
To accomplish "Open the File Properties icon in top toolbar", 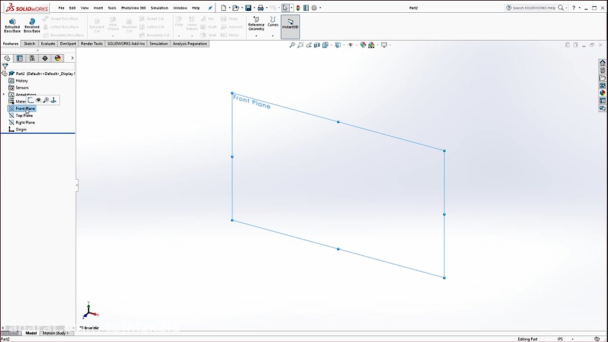I will coord(306,7).
